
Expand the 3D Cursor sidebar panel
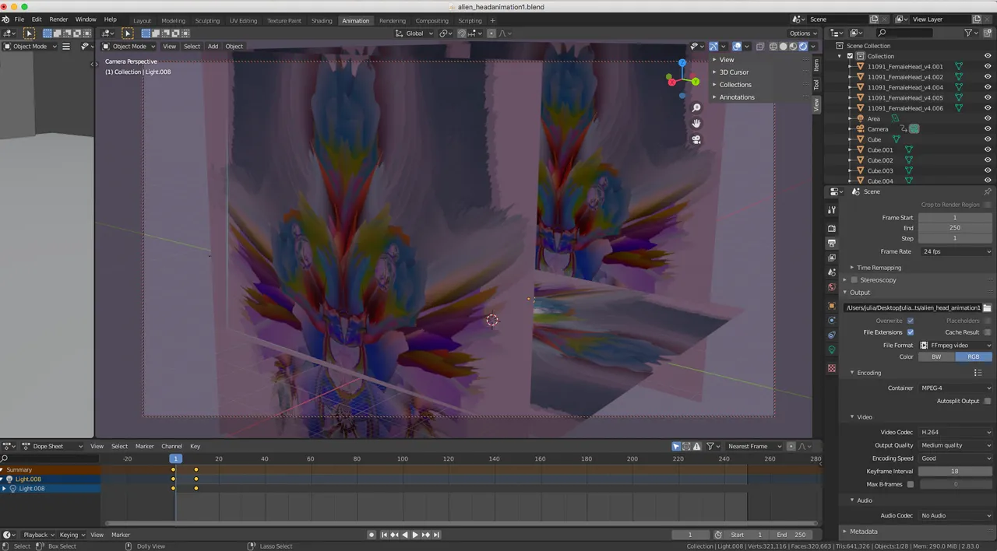pos(734,72)
